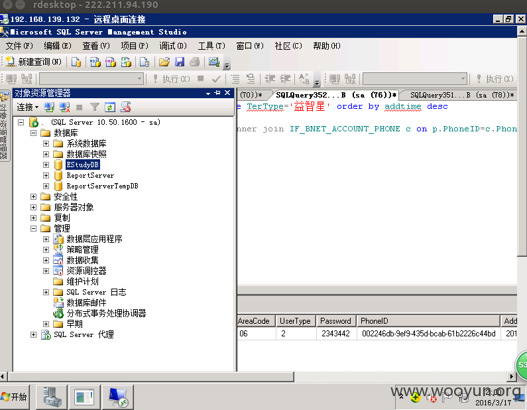The image size is (527, 410).
Task: Click the New Query (新建查询) button
Action: point(34,62)
